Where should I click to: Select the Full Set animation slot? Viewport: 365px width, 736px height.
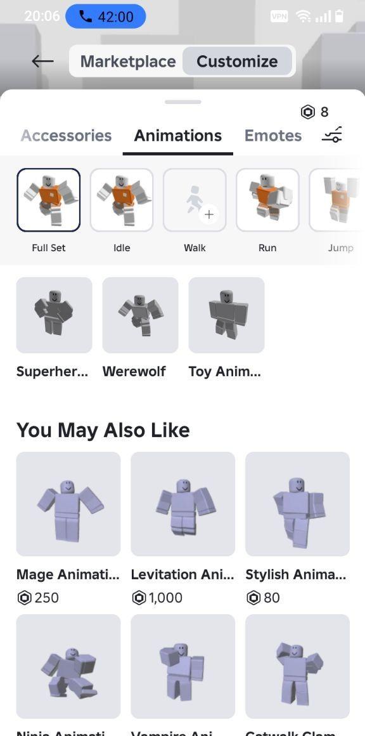(49, 200)
